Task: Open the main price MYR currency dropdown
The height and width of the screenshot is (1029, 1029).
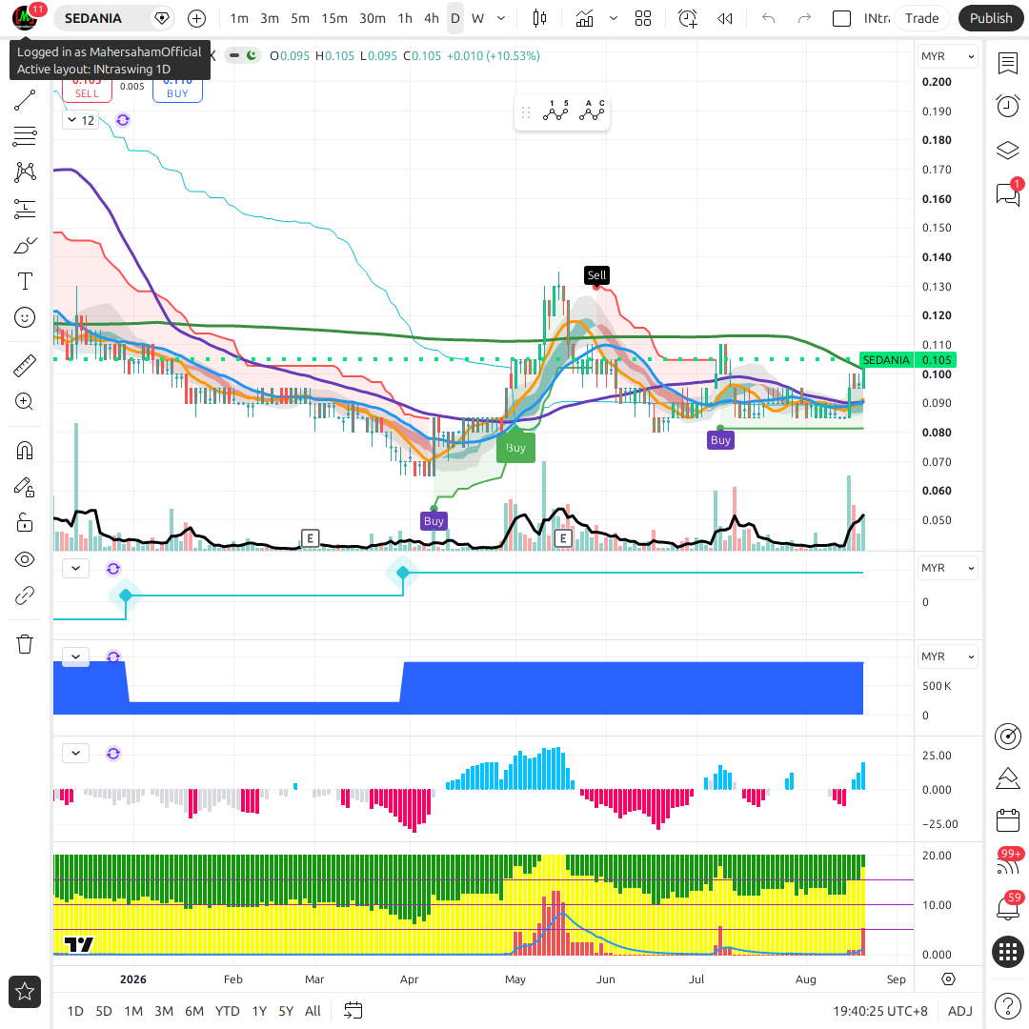Action: click(x=947, y=56)
